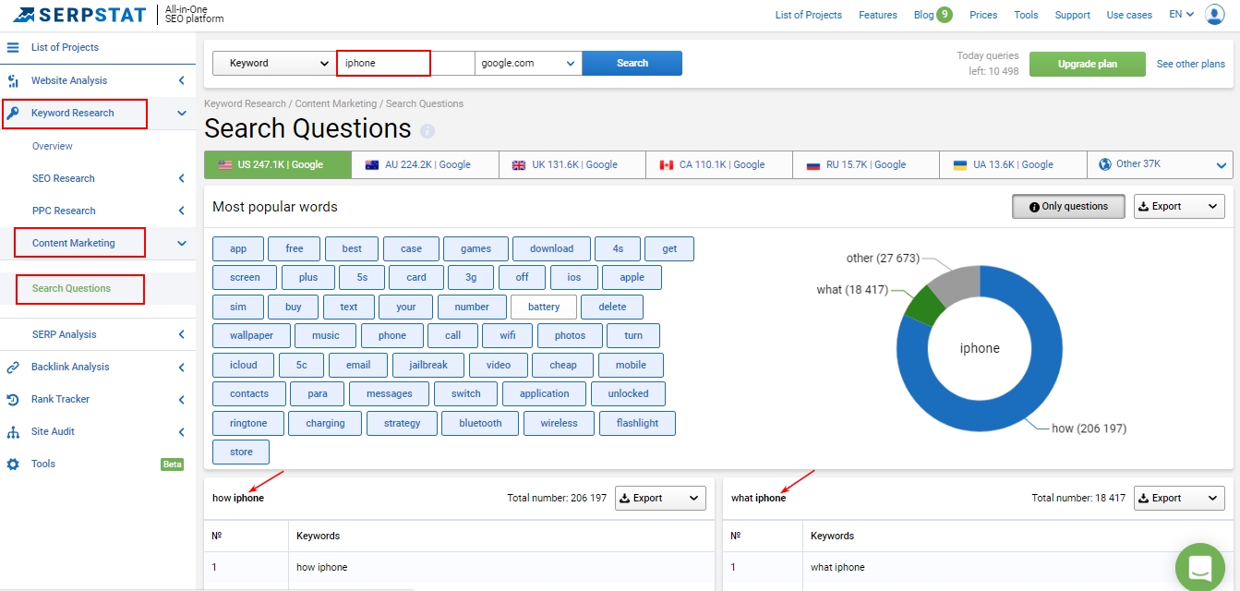
Task: Select the 'icloud' word tag
Action: (244, 365)
